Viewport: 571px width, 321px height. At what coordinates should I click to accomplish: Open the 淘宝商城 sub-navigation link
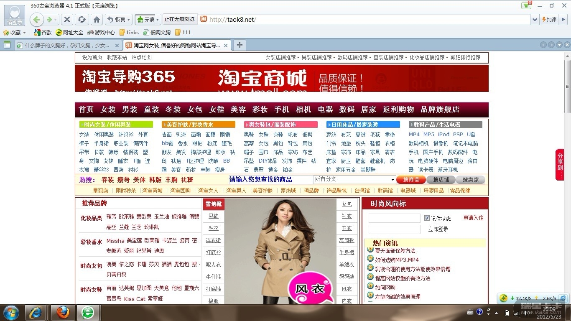152,191
